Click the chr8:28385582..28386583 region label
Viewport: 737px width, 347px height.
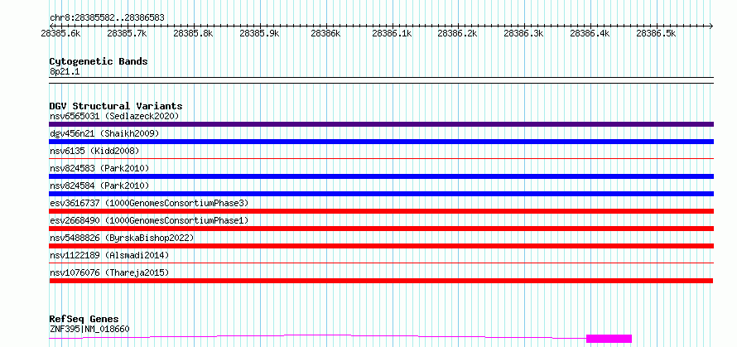107,18
